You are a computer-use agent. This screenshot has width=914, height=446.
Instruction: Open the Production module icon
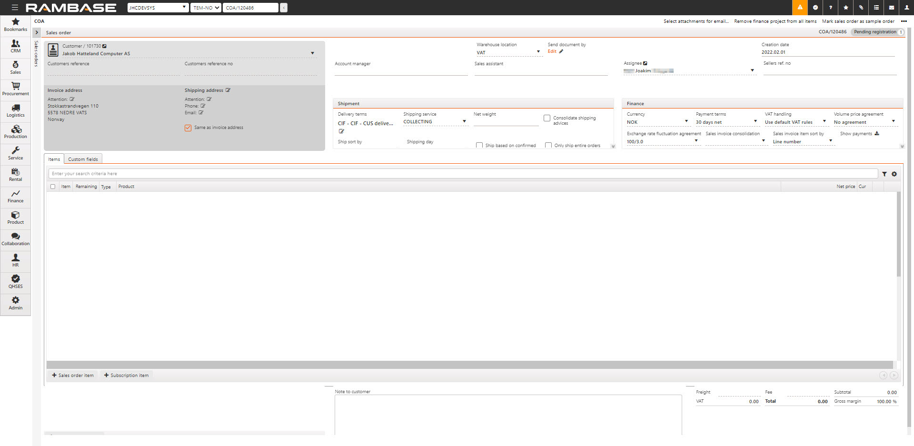pos(16,131)
